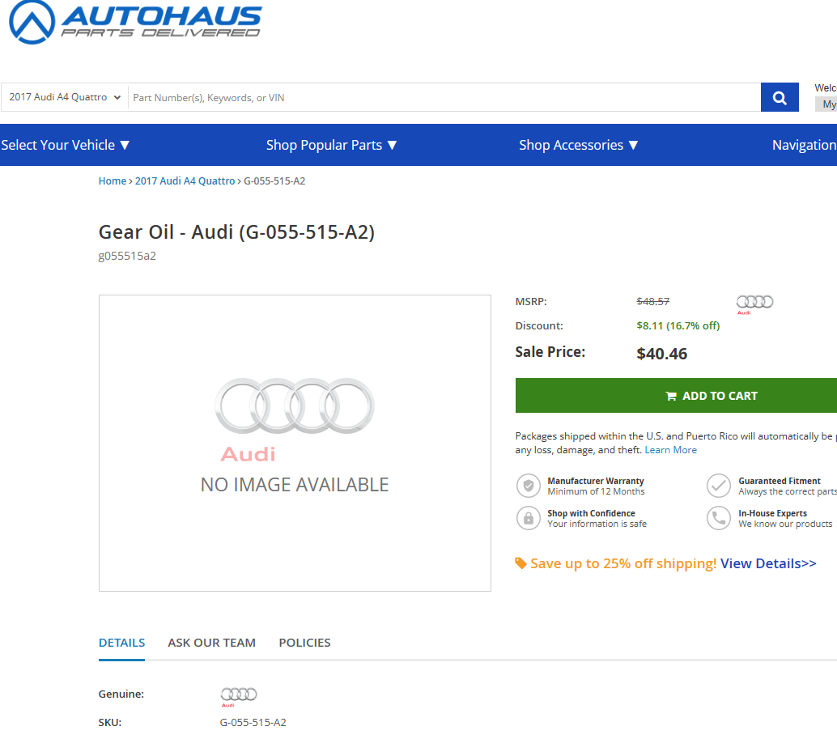Expand the Shop Popular Parts dropdown
Screen dimensions: 837x739
coord(332,145)
